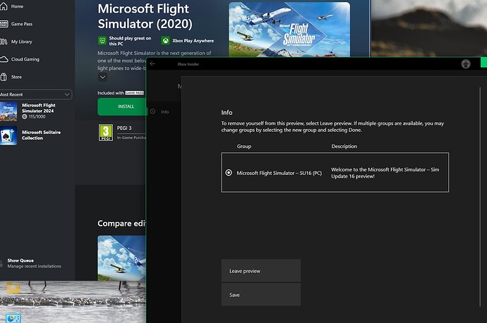Go back with the Xbox Insider arrow
487x323 pixels.
(x=152, y=63)
